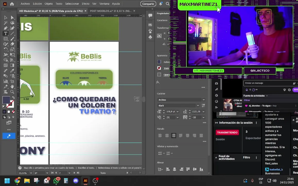The image size is (298, 186).
Task: Open bullets list dropdown arrow
Action: click(x=164, y=153)
